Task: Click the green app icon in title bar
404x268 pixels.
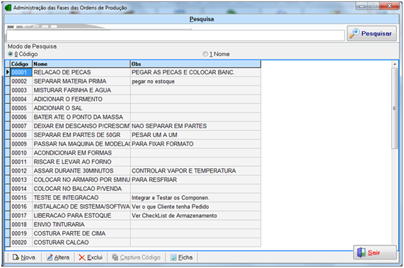Action: [x=8, y=8]
